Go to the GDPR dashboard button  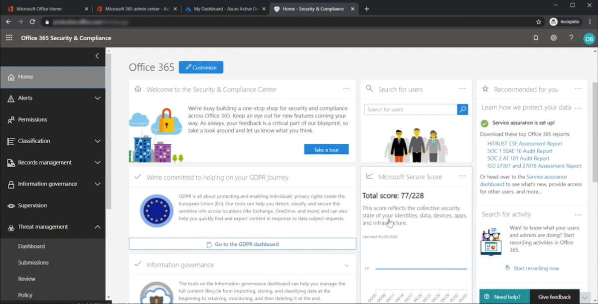click(x=242, y=244)
